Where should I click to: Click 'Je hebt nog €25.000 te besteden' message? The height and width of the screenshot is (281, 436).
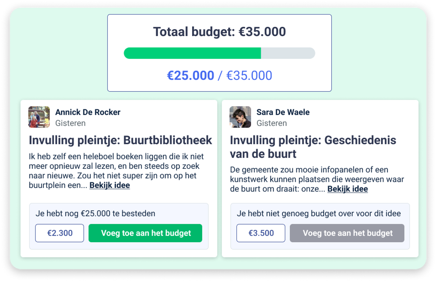95,214
